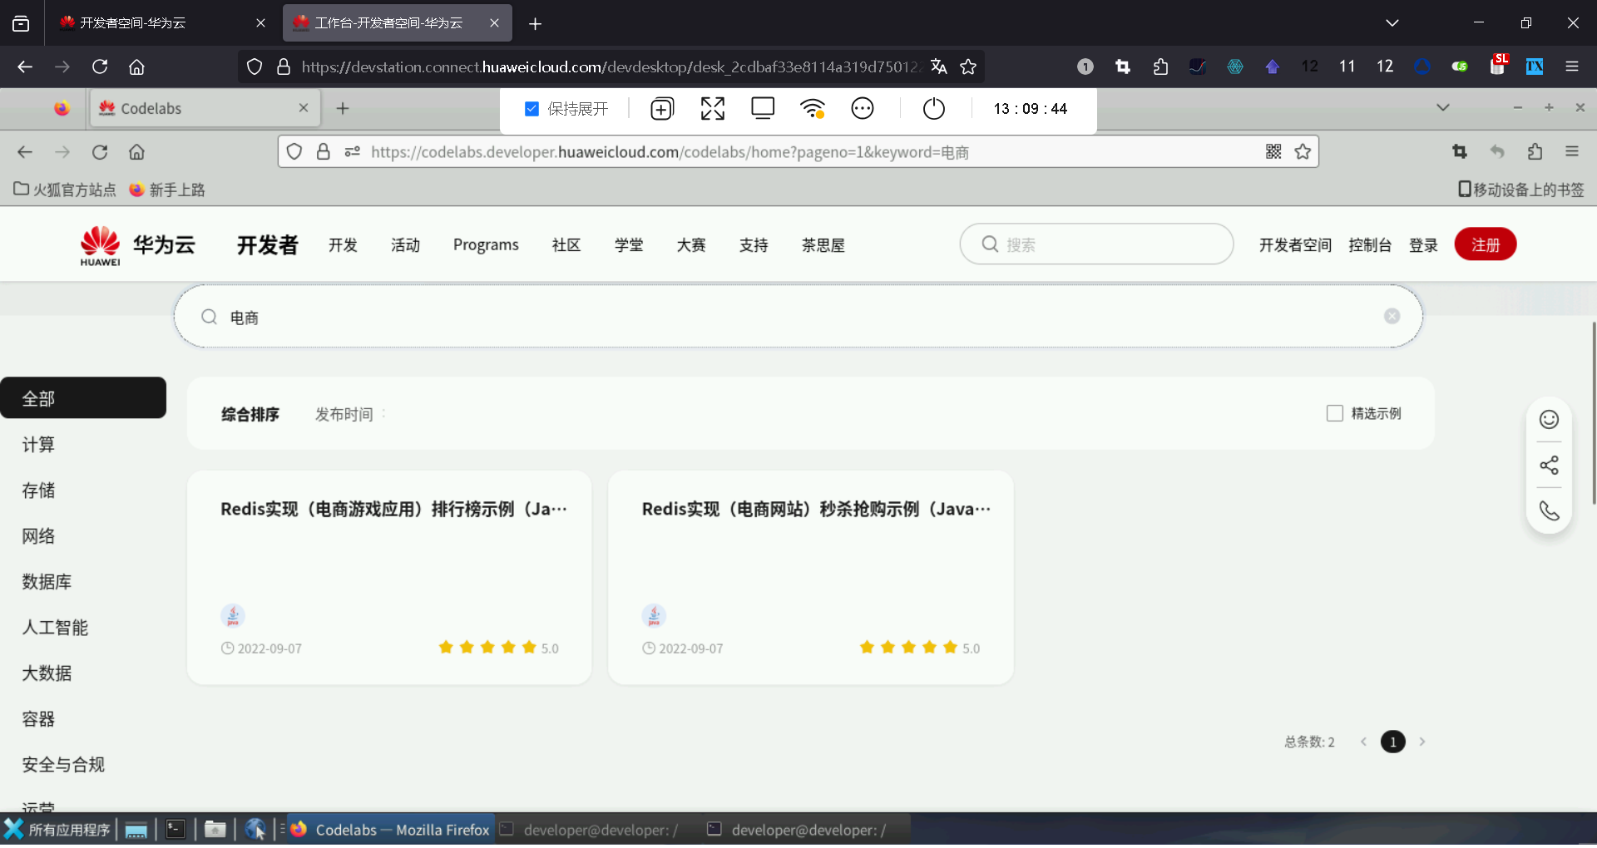The height and width of the screenshot is (848, 1597).
Task: Clear the 电商 search input with the clear icon
Action: click(x=1392, y=316)
